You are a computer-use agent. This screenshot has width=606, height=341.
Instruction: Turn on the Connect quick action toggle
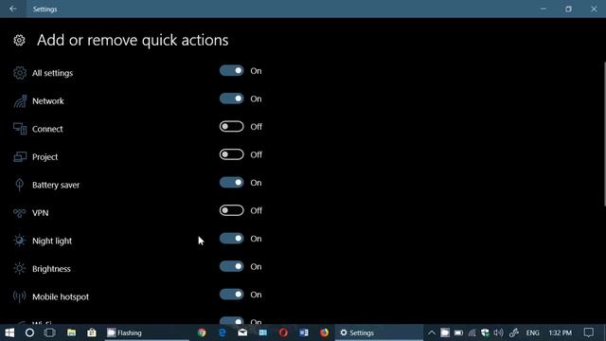231,126
